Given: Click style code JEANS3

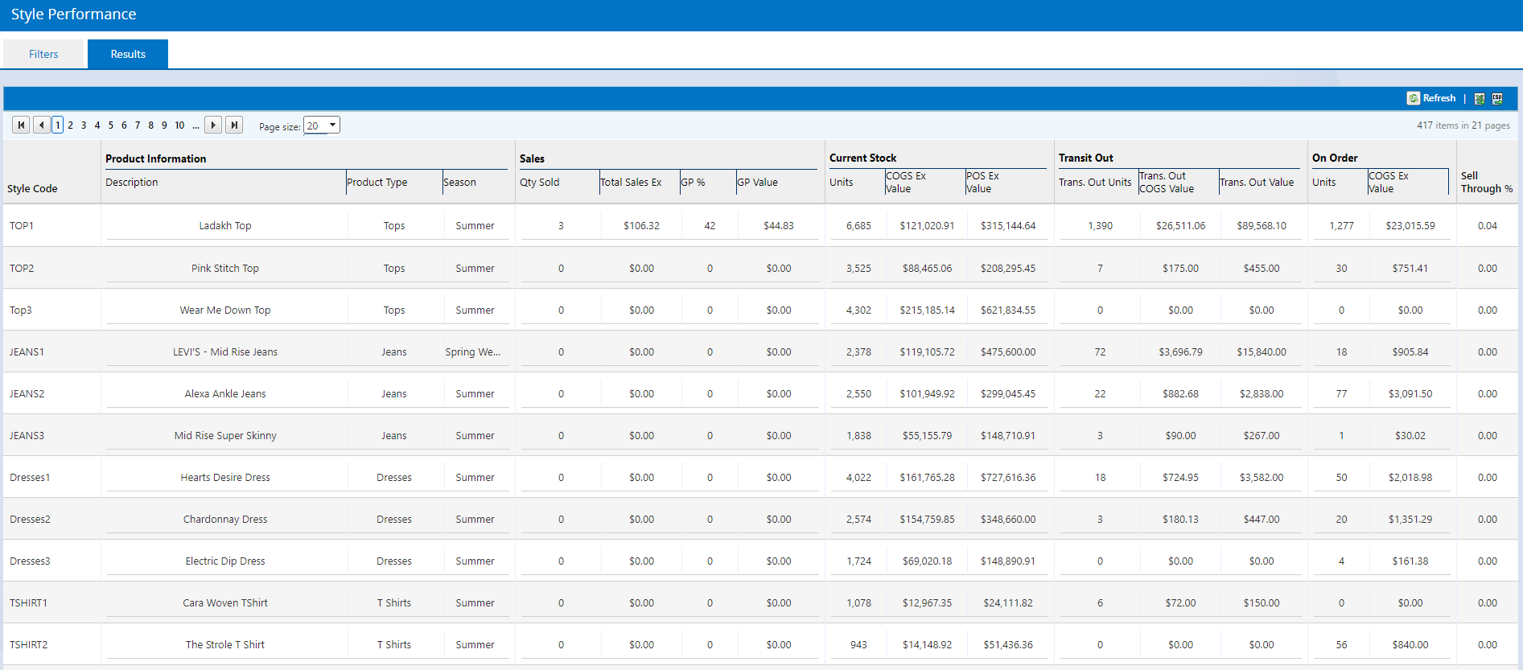Looking at the screenshot, I should tap(27, 436).
